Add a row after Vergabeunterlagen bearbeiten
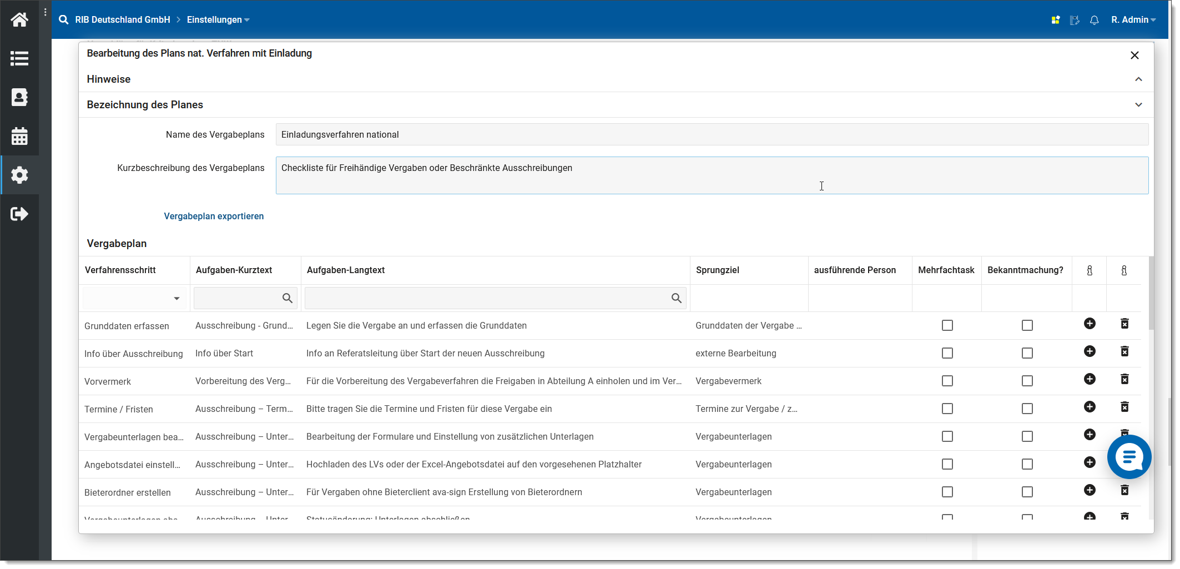Screen dimensions: 1180x569 [1090, 434]
